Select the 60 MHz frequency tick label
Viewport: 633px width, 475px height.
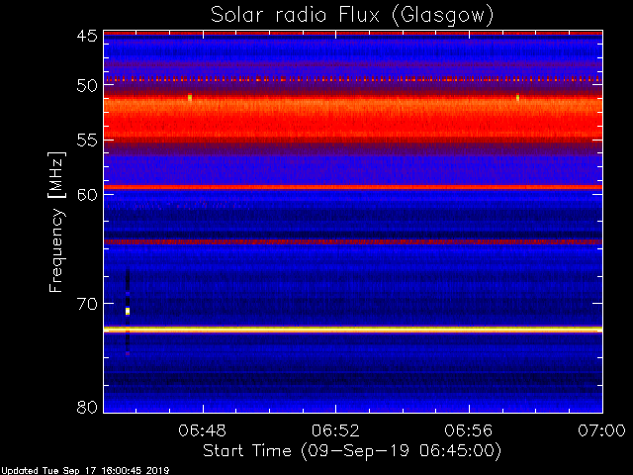click(87, 195)
